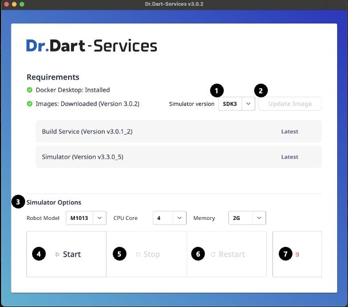Expand the Robot Model M1013 dropdown
Viewport: 348px width, 307px height.
click(x=86, y=218)
